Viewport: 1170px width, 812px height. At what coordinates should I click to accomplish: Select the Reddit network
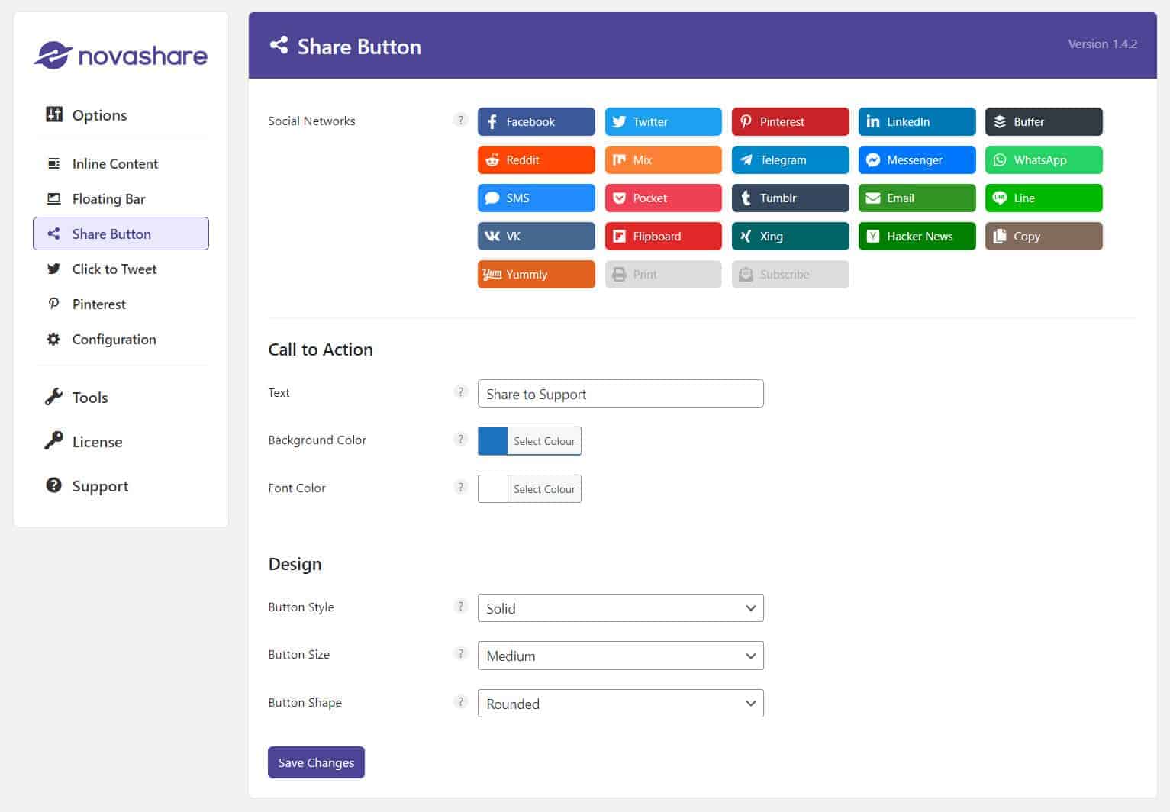click(x=535, y=159)
